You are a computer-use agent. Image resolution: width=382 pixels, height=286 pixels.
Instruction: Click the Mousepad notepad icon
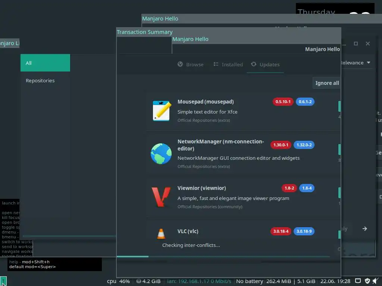coord(161,111)
